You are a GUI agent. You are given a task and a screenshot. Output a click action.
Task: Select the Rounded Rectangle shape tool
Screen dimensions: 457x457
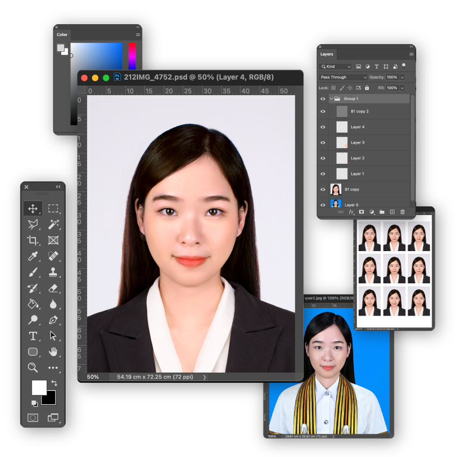33,352
